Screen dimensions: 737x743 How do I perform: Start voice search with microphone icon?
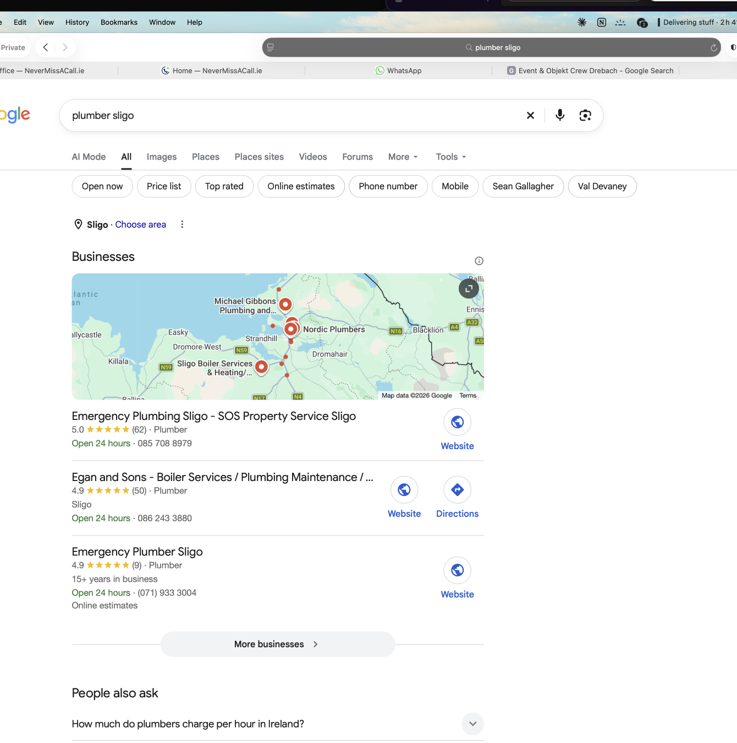coord(560,115)
